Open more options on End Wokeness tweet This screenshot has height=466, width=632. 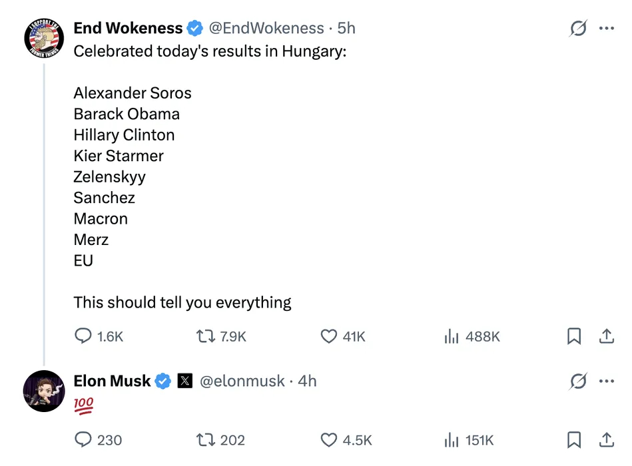(x=607, y=28)
